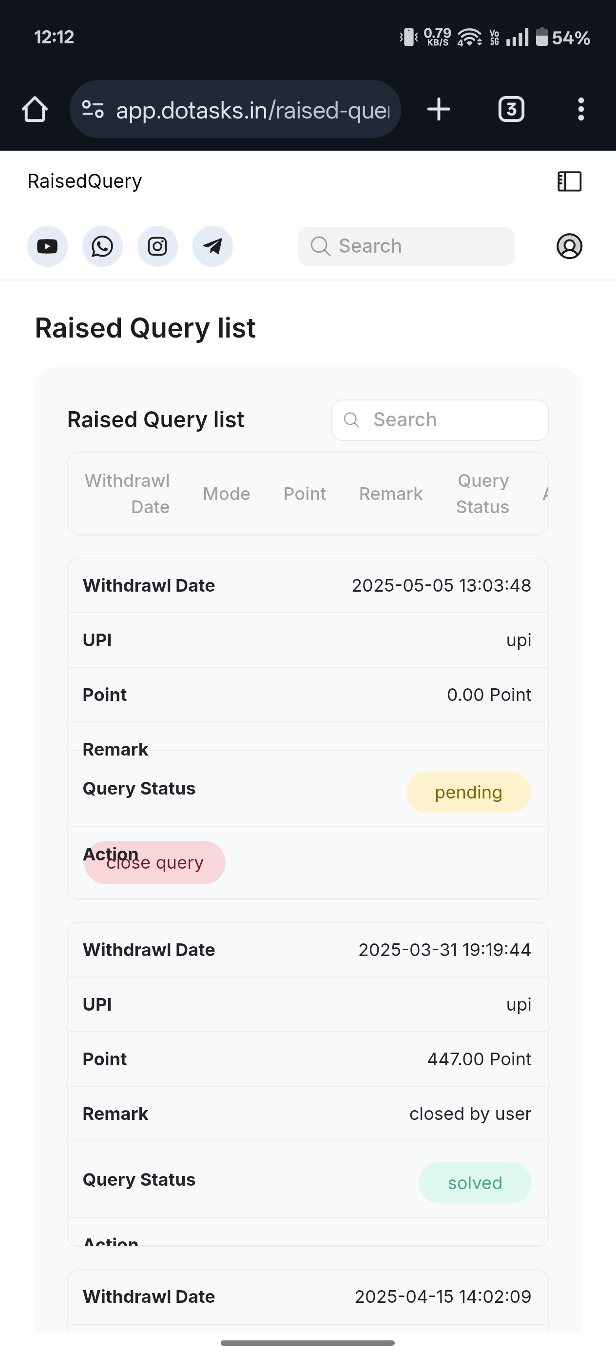Tap the browser home icon
This screenshot has width=616, height=1356.
point(35,109)
